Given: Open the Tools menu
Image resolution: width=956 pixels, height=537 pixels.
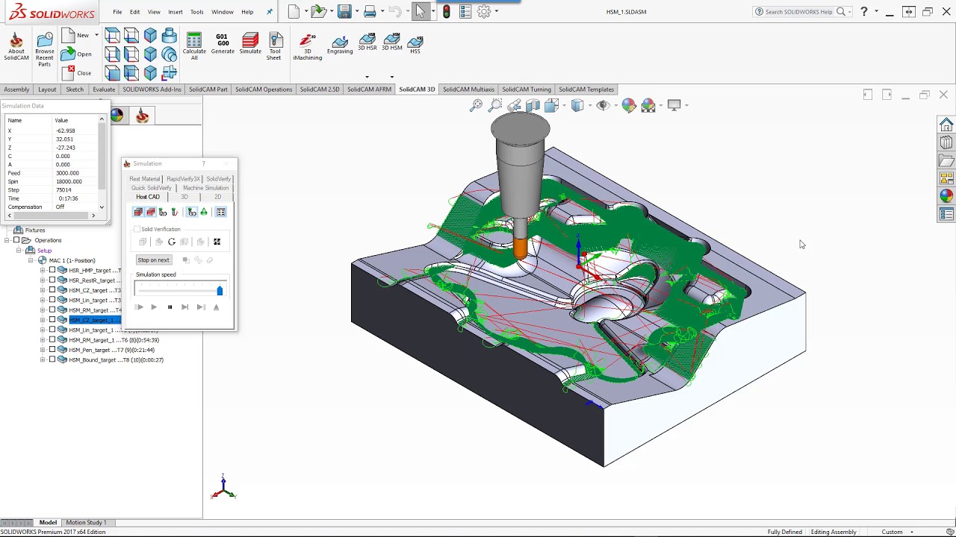Looking at the screenshot, I should 196,12.
